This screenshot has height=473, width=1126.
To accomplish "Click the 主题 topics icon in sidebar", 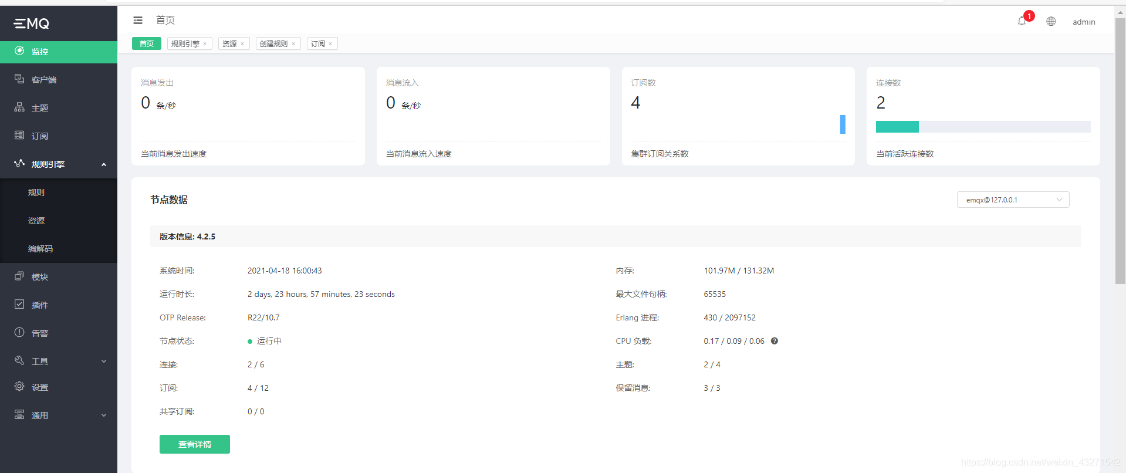I will click(x=19, y=107).
